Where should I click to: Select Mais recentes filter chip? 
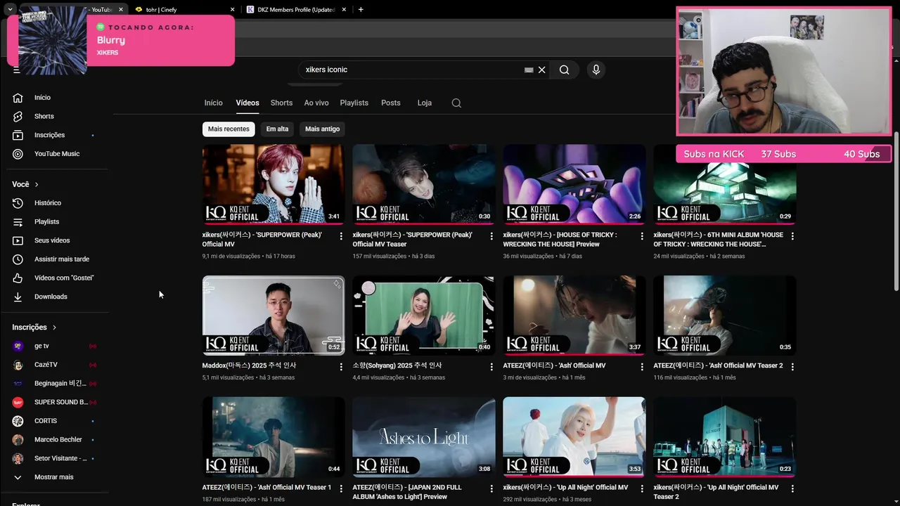[x=229, y=129]
